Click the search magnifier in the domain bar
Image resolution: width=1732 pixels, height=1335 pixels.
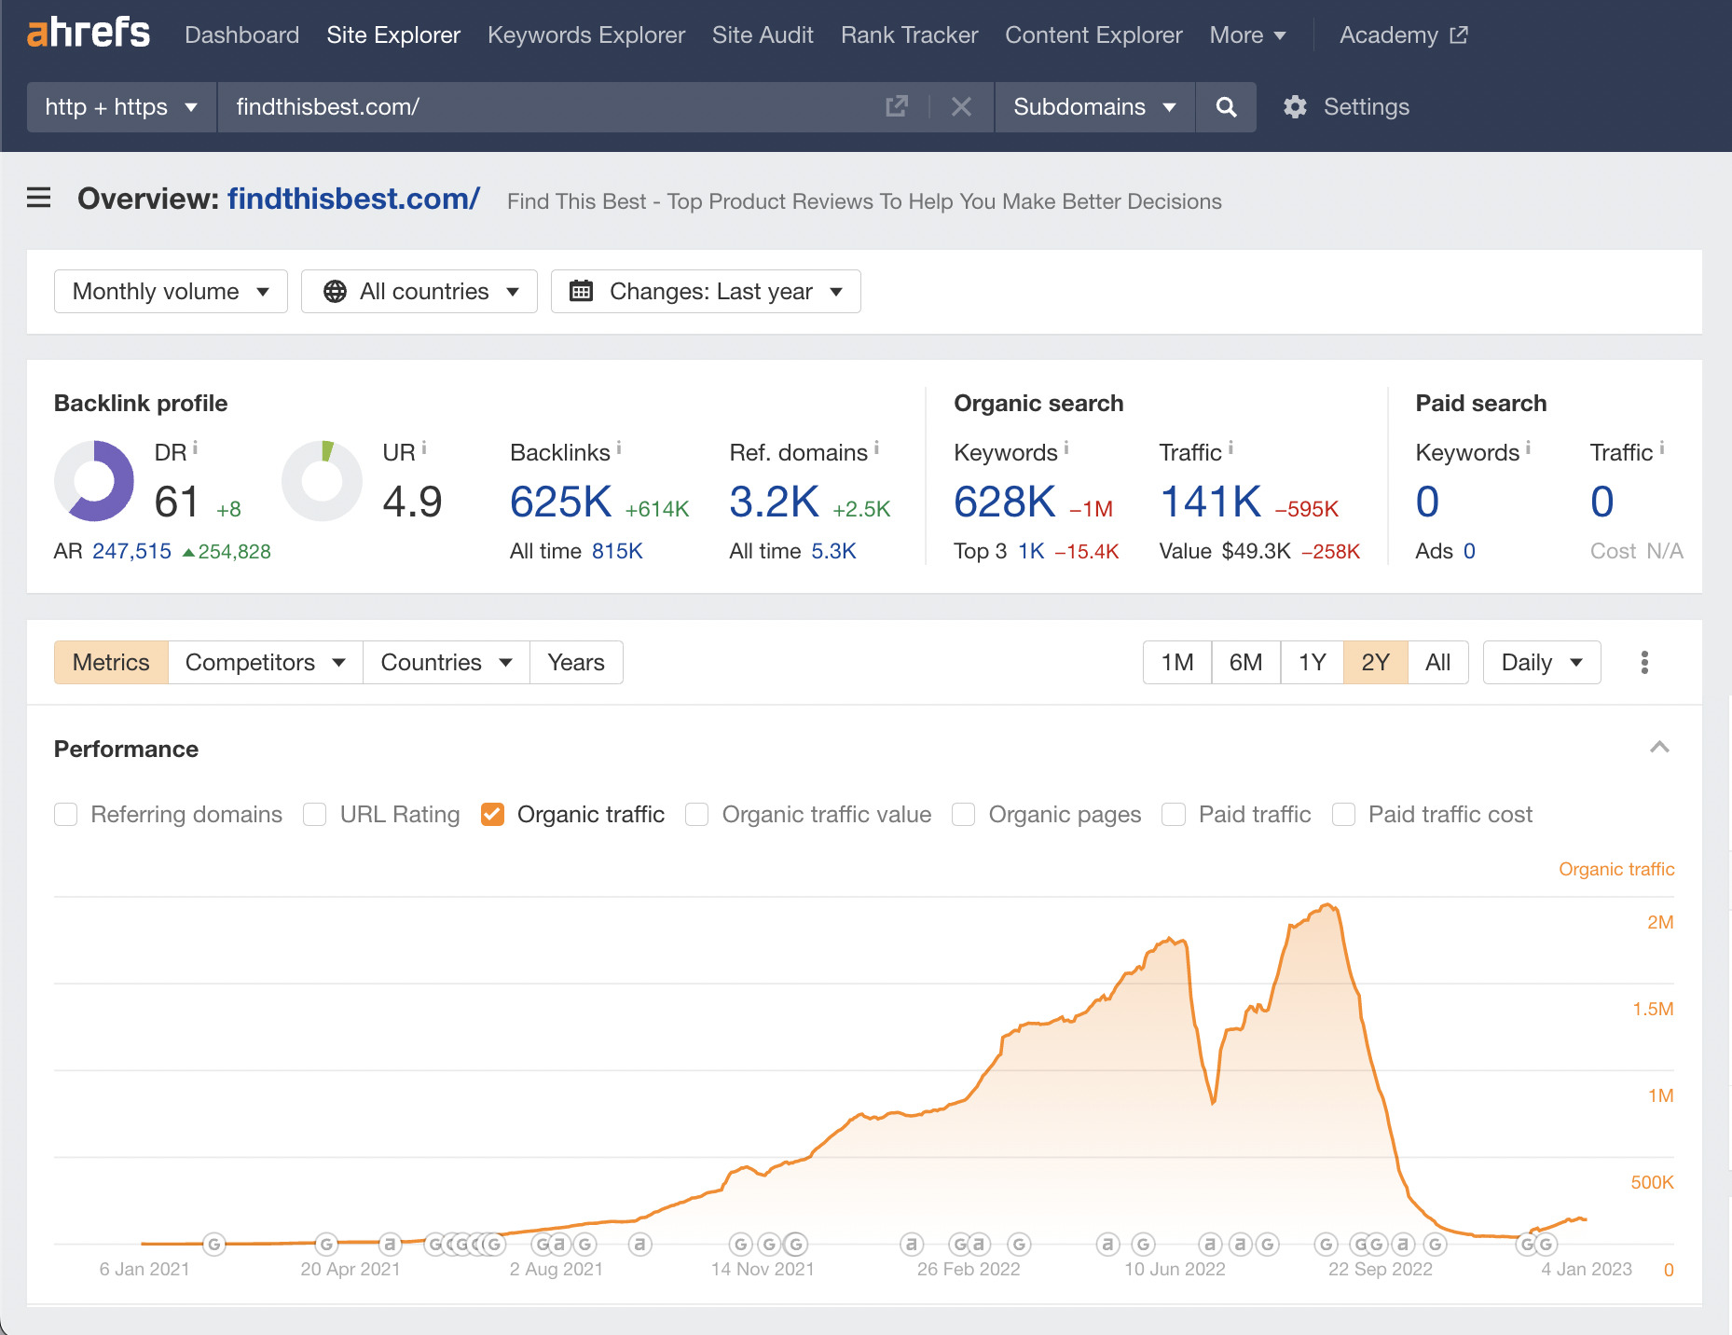click(x=1226, y=106)
